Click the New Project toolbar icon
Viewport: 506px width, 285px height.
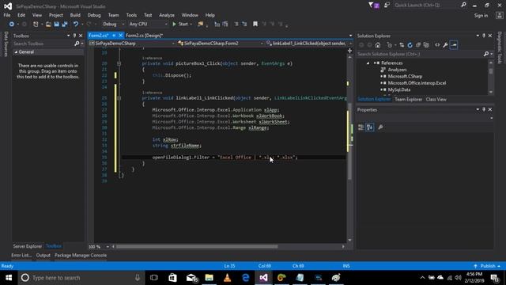click(x=36, y=25)
